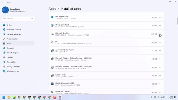
Task: Open more options for Desktop Runtime 6.0.10
Action: [x=160, y=59]
